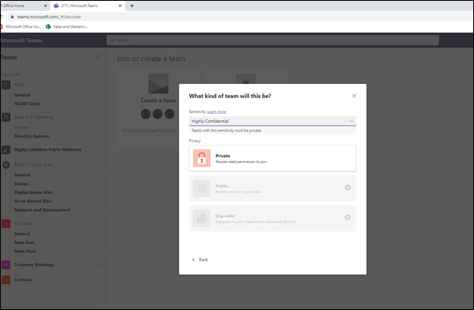
Task: Show info for the Org-wide option
Action: pos(348,217)
